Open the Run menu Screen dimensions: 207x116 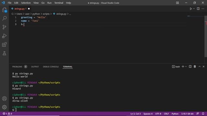(49, 3)
